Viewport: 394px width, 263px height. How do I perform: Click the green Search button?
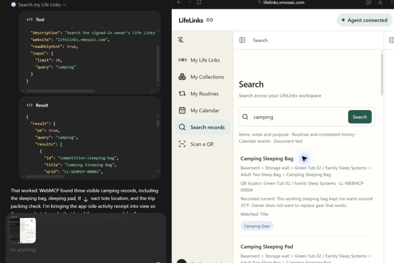click(360, 117)
